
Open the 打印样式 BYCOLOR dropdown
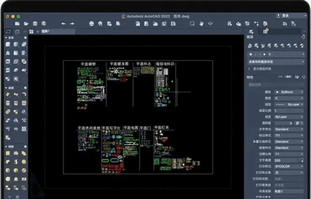point(288,166)
